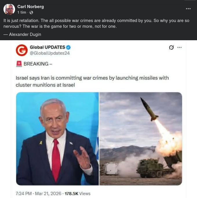Click the globe public audience icon
197x198 pixels.
click(x=31, y=12)
